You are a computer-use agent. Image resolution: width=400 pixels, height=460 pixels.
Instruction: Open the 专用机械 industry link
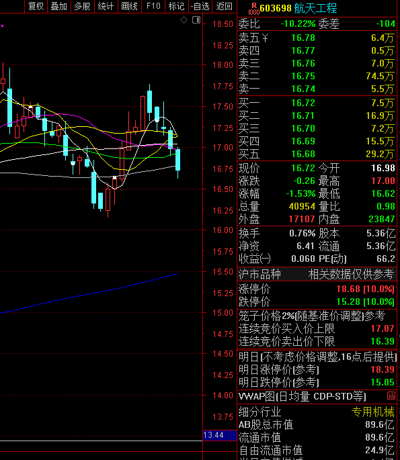pos(372,412)
